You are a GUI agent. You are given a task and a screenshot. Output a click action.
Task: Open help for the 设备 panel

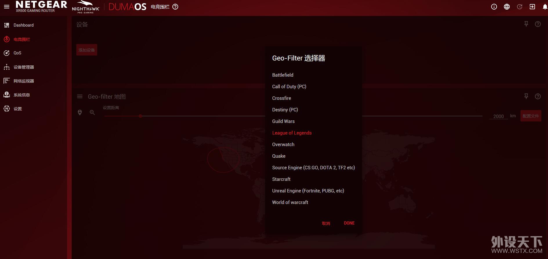[x=538, y=24]
